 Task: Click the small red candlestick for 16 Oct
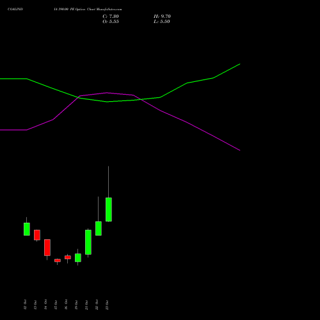pyautogui.click(x=68, y=257)
